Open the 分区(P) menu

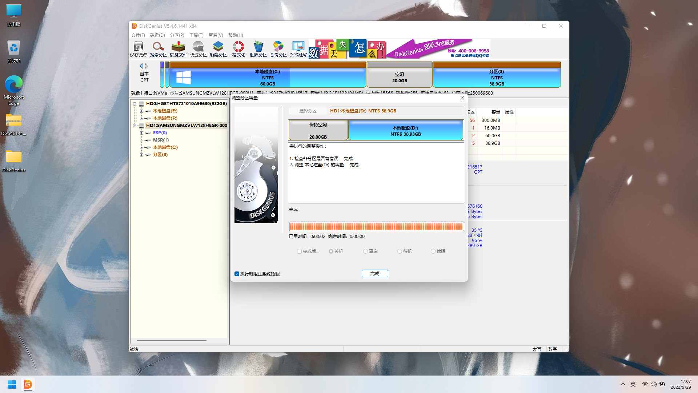(177, 35)
